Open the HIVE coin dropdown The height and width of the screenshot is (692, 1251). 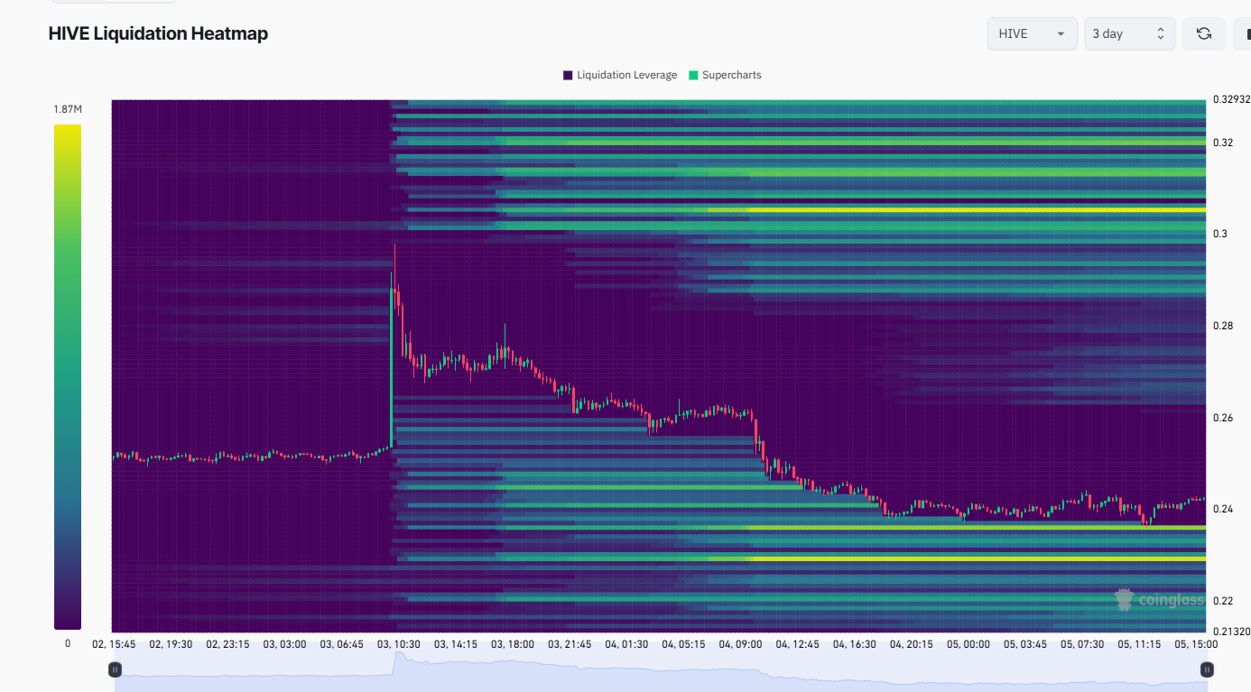1032,33
